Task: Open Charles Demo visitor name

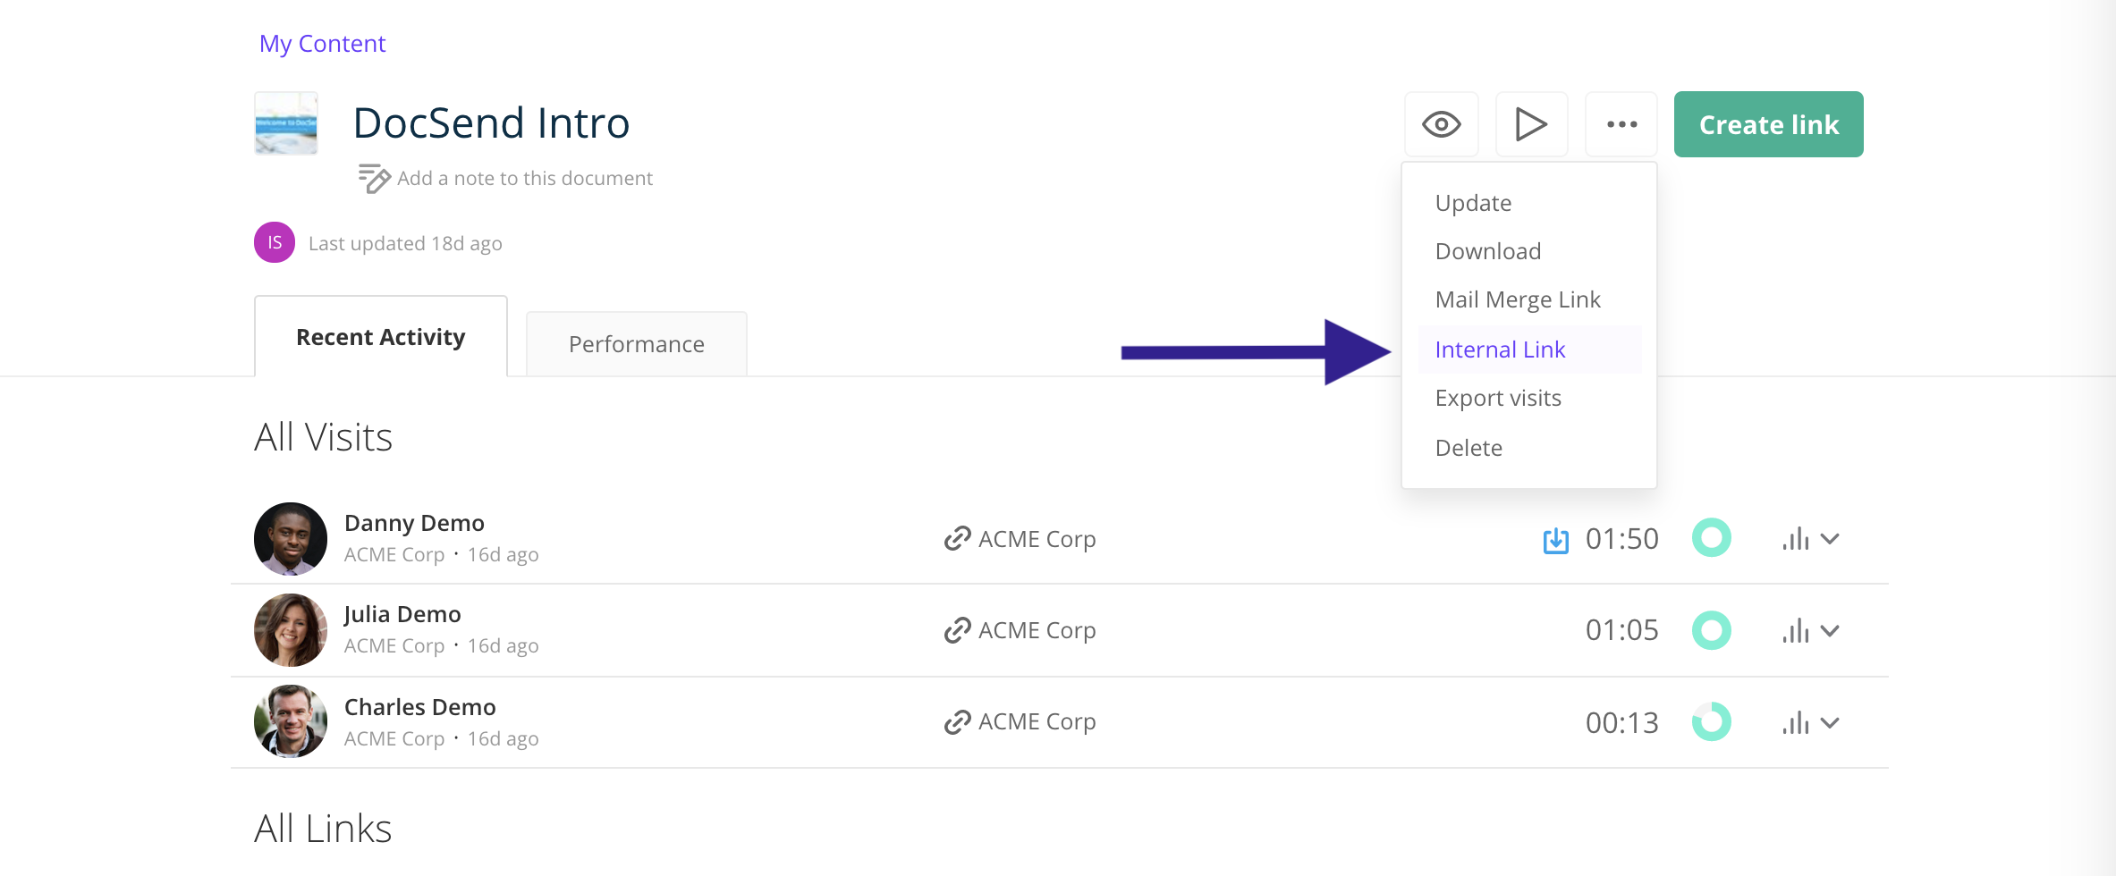Action: click(x=419, y=707)
